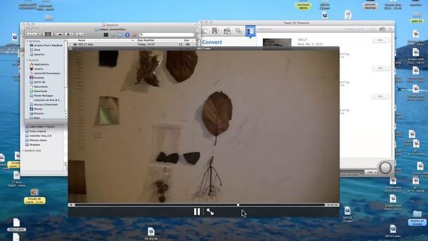Click the playhead on the video timeline
This screenshot has width=428, height=241.
click(238, 205)
